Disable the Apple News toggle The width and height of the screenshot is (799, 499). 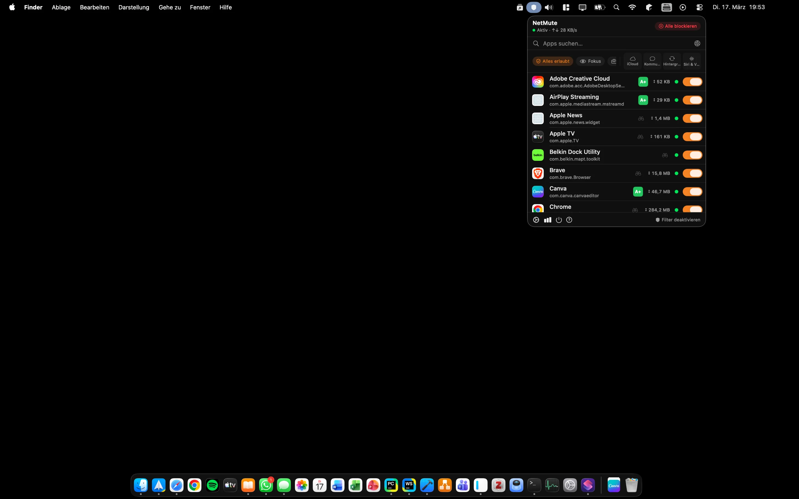pyautogui.click(x=693, y=118)
